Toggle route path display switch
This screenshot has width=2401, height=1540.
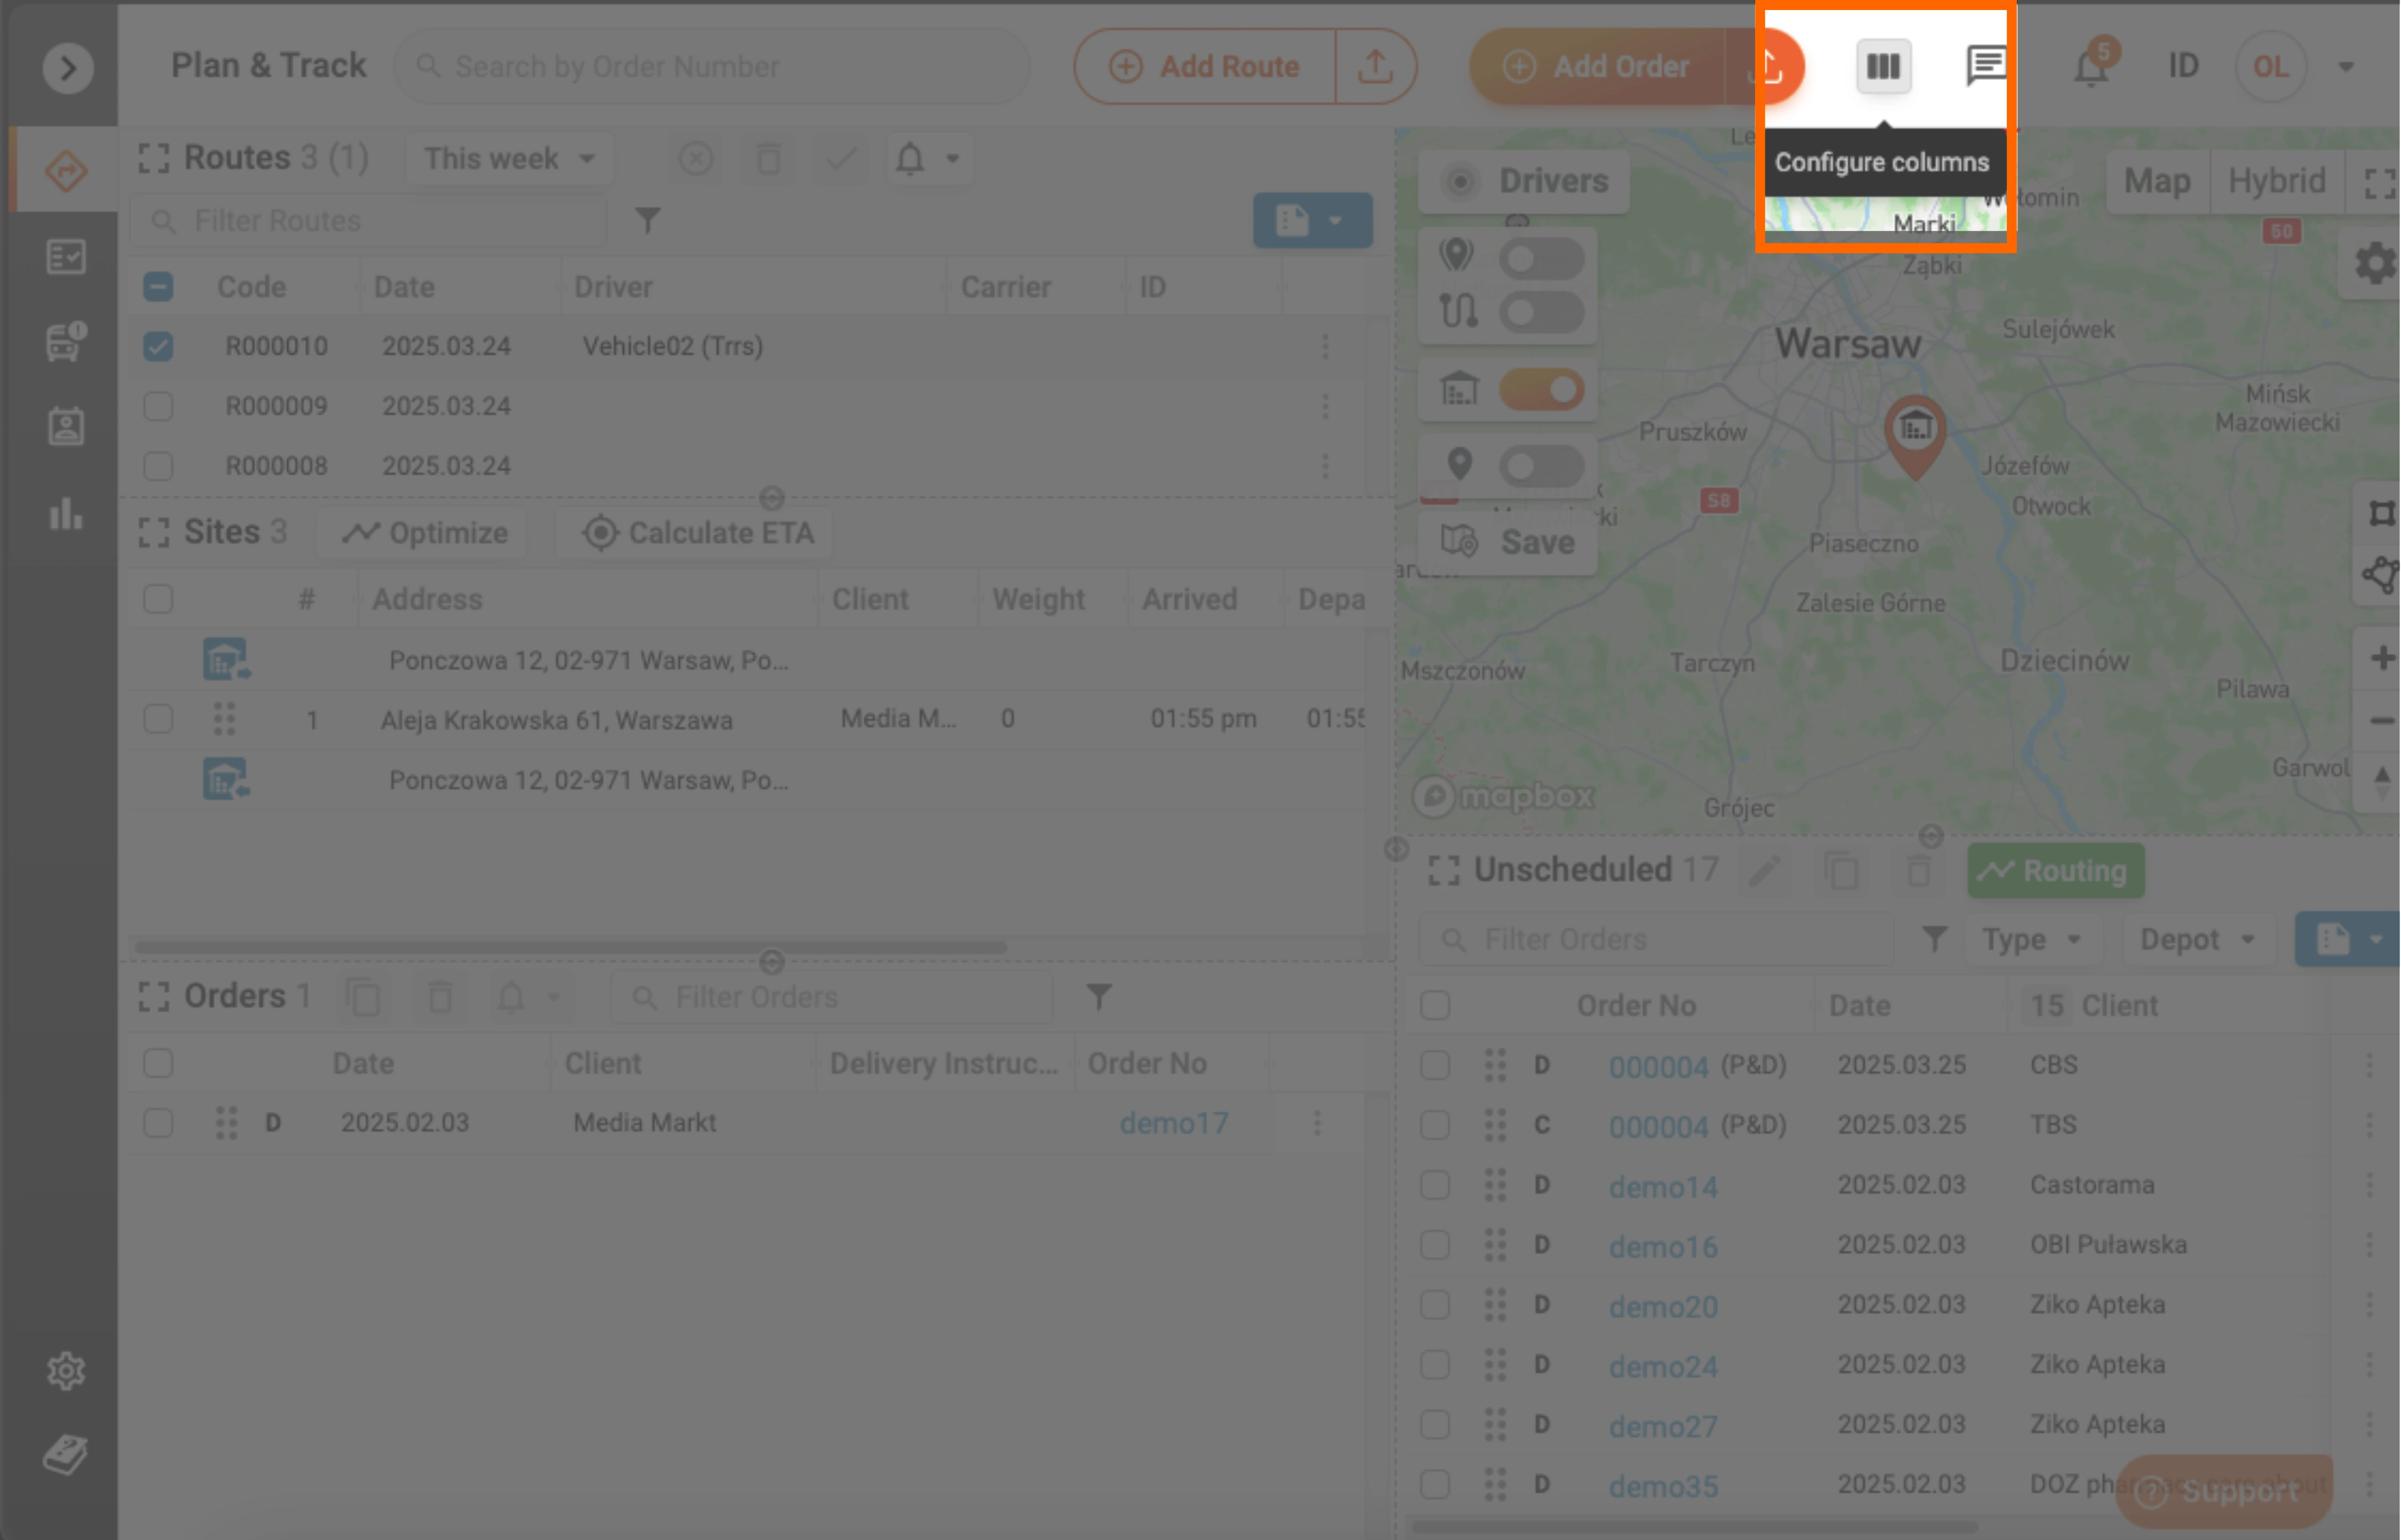[x=1541, y=312]
